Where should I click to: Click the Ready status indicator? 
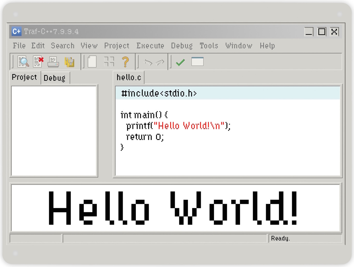[281, 238]
